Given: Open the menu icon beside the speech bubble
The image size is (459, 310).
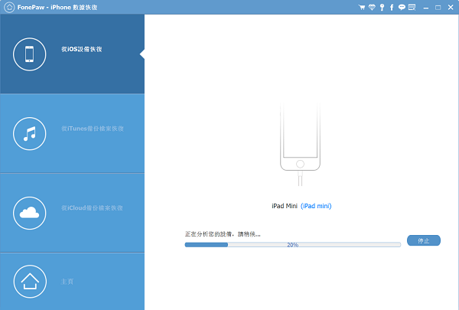Looking at the screenshot, I should point(412,7).
